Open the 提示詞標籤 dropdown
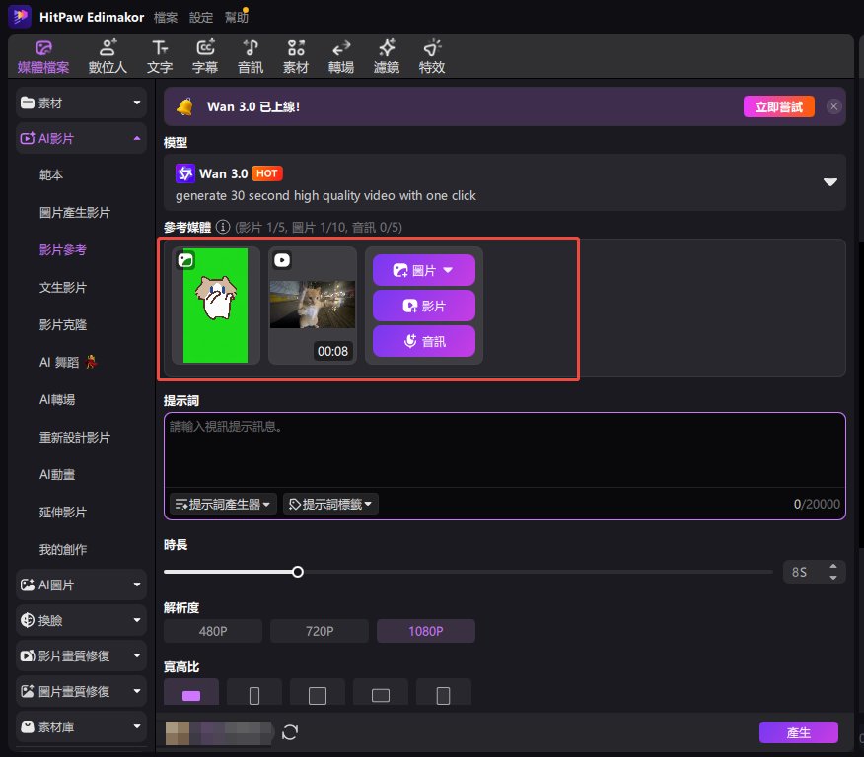The image size is (864, 757). pos(330,504)
